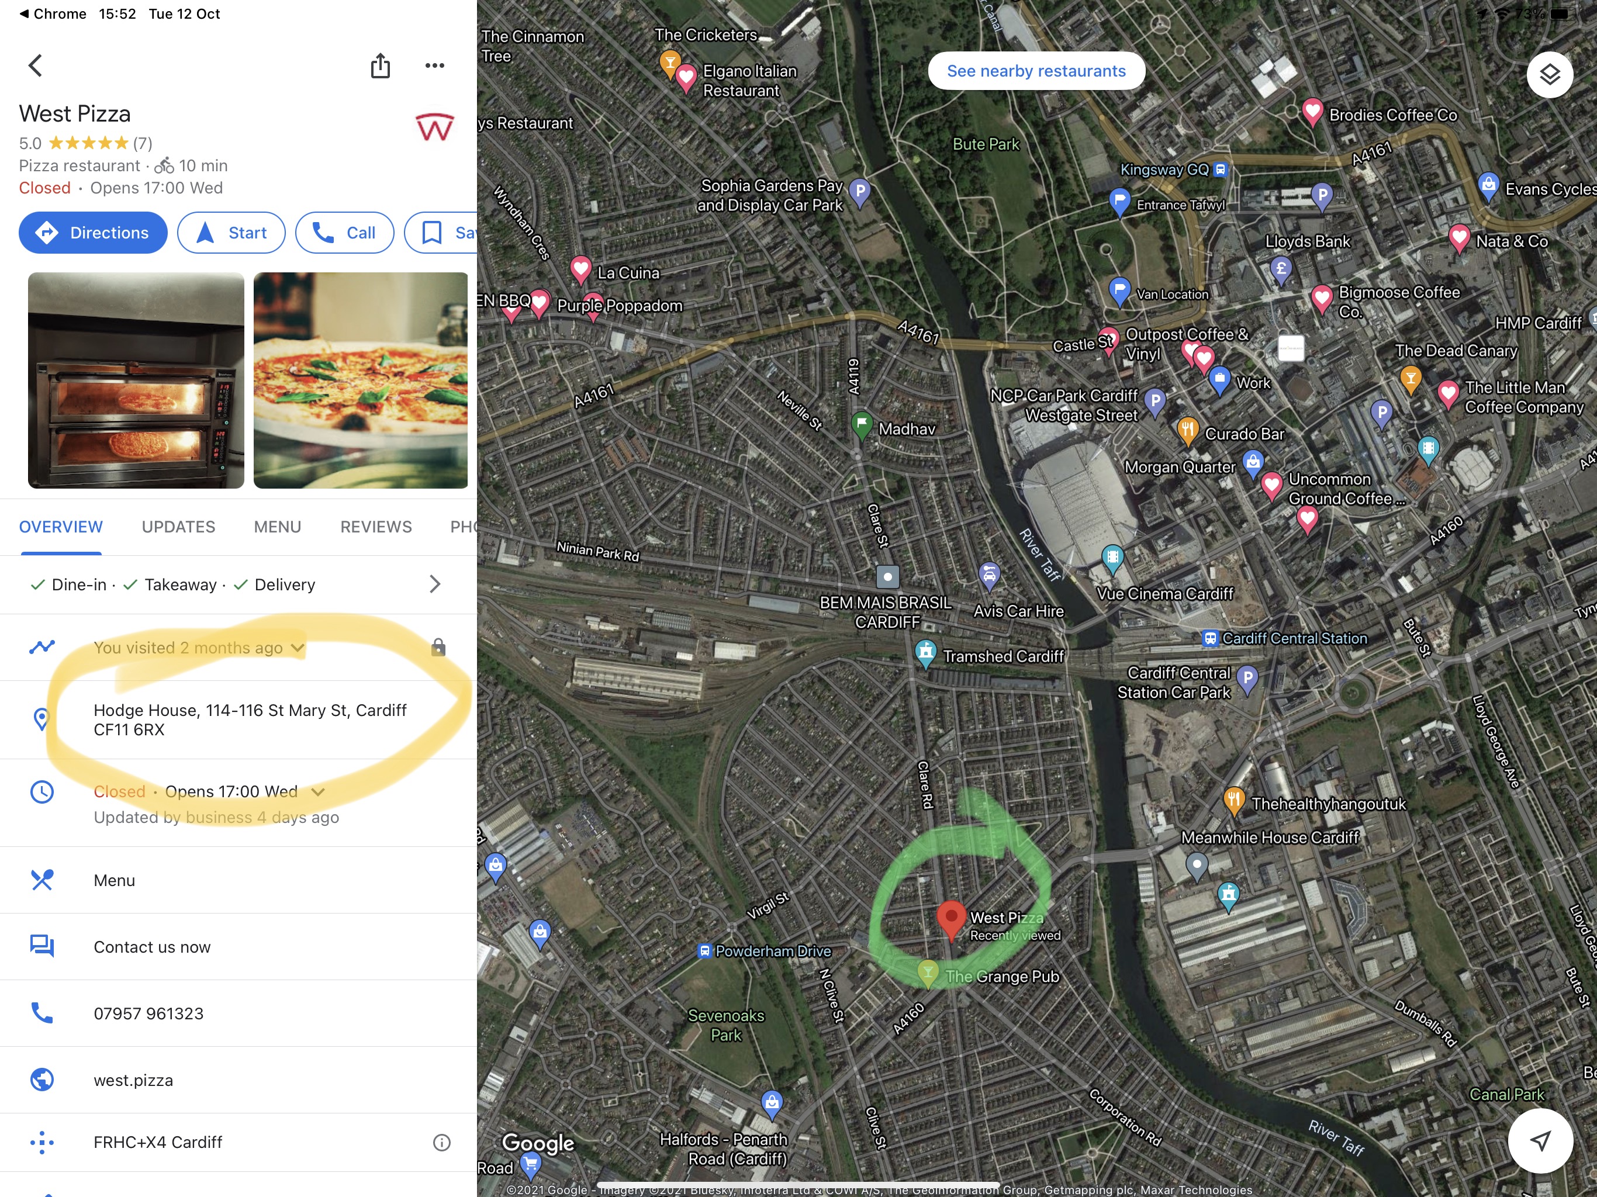Select the red West Pizza map pin
The image size is (1597, 1197).
point(951,919)
